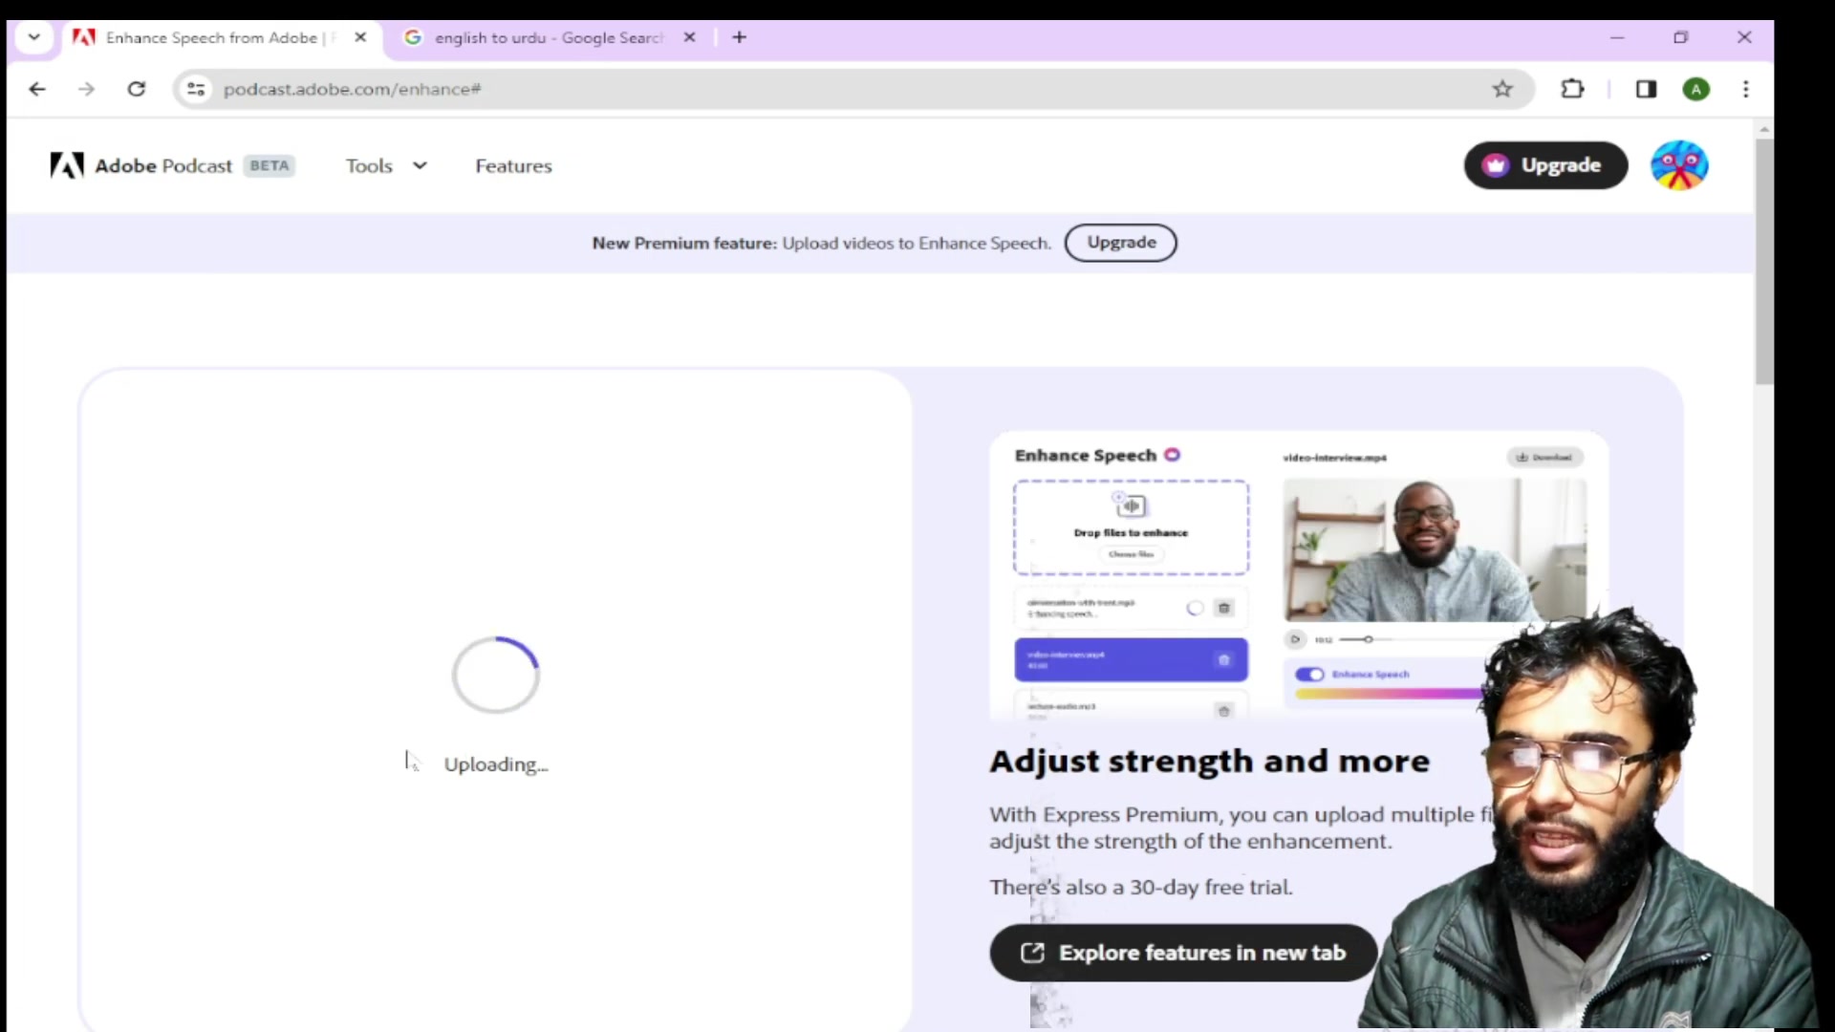1835x1032 pixels.
Task: Click Explore features in new tab button
Action: [1183, 953]
